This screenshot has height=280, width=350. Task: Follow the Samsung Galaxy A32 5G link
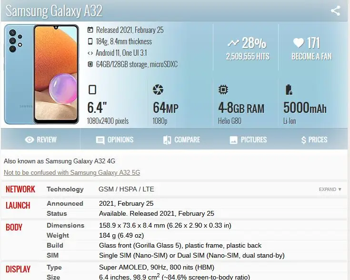pos(72,172)
